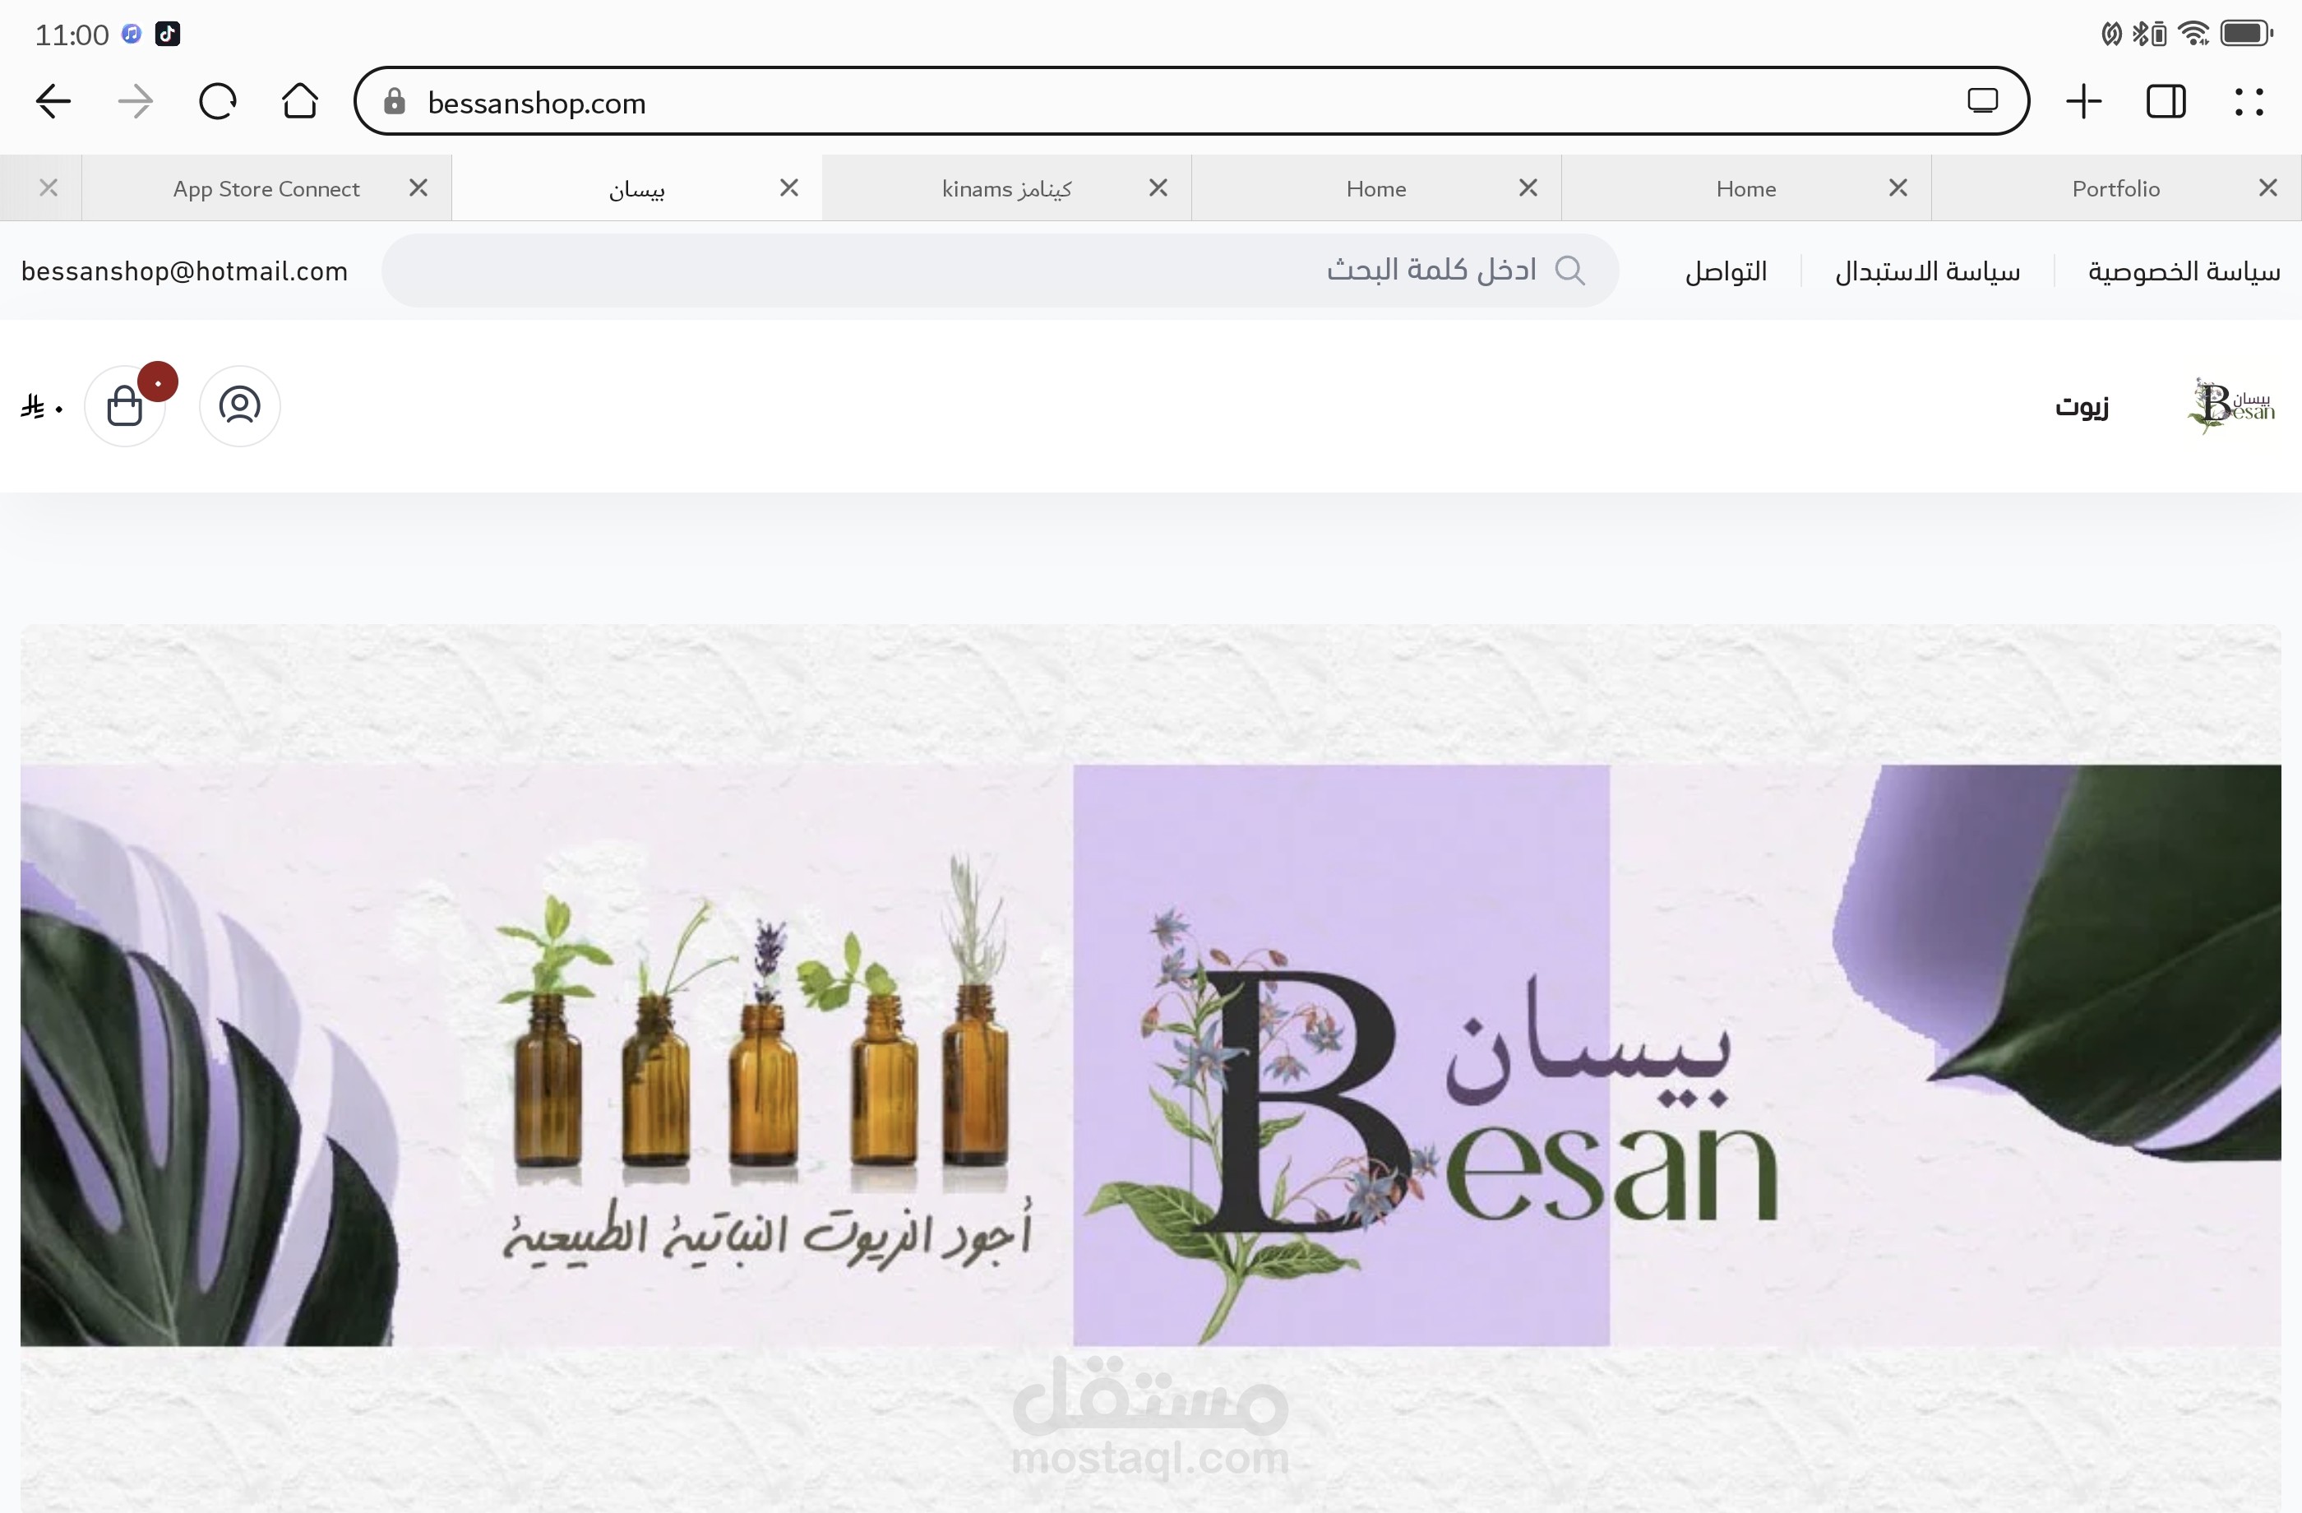The width and height of the screenshot is (2302, 1513).
Task: Click the Besan logo in the header
Action: pyautogui.click(x=2231, y=405)
